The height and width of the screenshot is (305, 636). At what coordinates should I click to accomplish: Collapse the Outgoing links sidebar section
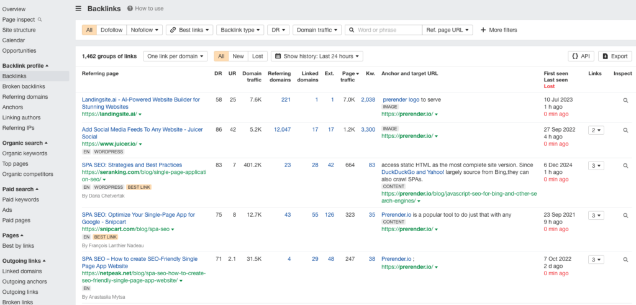point(24,261)
